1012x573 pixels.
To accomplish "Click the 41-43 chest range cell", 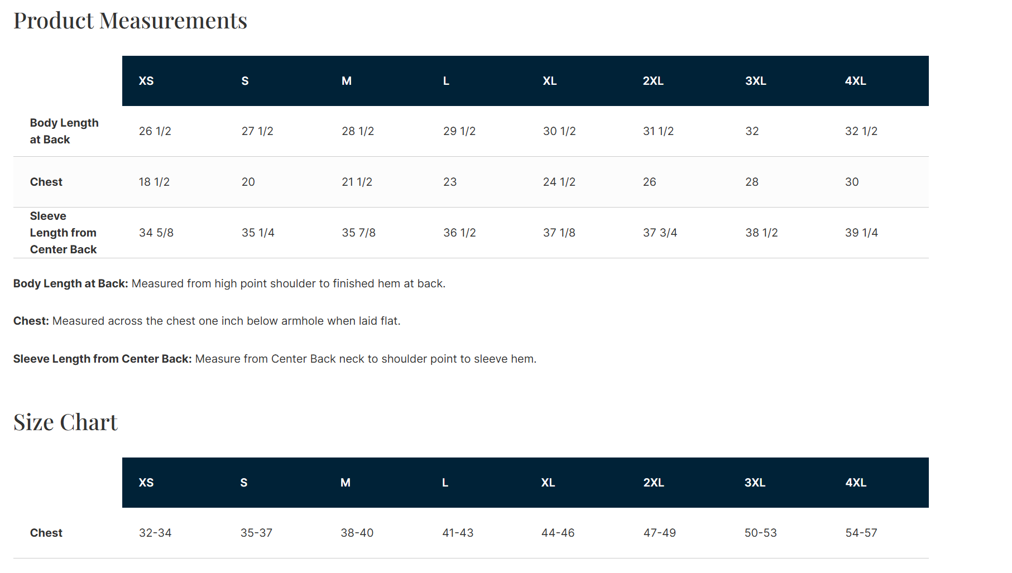I will pos(458,533).
